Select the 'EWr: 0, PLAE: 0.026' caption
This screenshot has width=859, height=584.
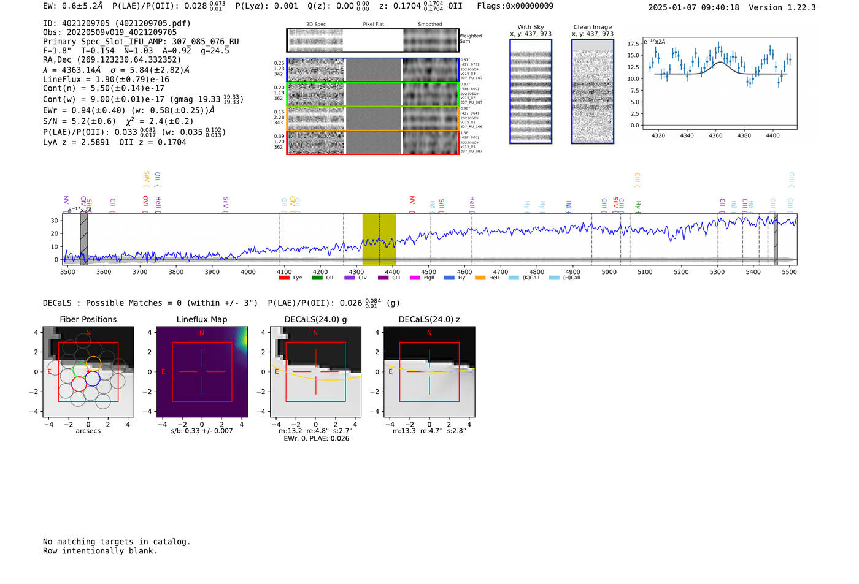[316, 439]
